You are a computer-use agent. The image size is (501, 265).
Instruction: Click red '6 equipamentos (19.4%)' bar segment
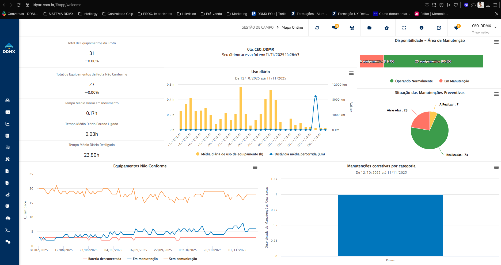pyautogui.click(x=372, y=61)
